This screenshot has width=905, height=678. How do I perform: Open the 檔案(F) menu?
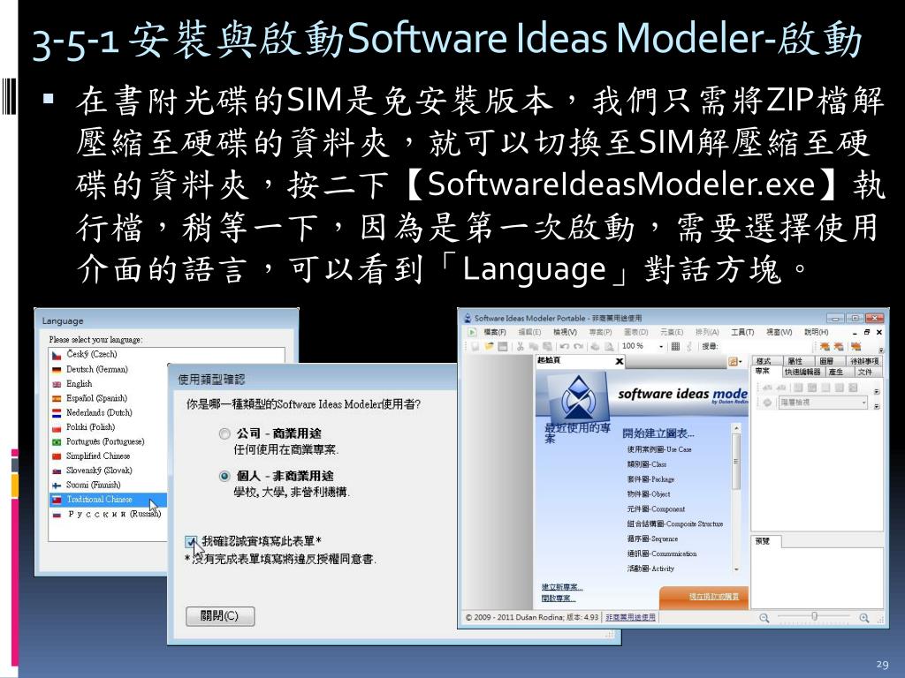[495, 332]
